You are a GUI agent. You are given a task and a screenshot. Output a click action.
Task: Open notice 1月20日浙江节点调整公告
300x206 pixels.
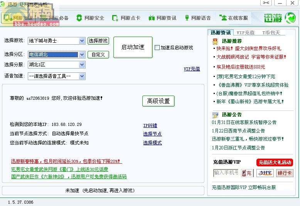click(x=238, y=148)
